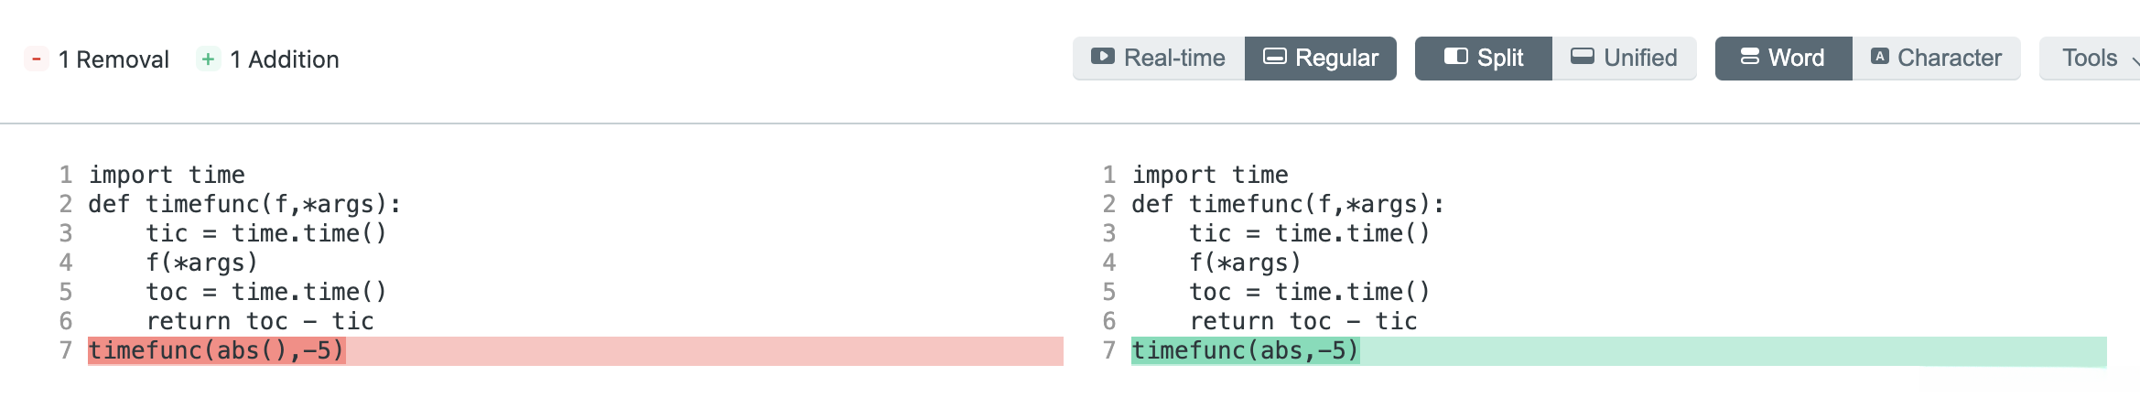Click the "1 Addition" label
The width and height of the screenshot is (2140, 397).
point(285,59)
